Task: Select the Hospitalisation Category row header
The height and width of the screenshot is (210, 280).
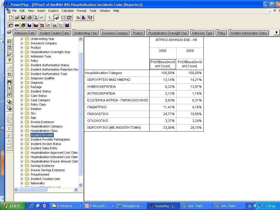Action: pos(116,73)
